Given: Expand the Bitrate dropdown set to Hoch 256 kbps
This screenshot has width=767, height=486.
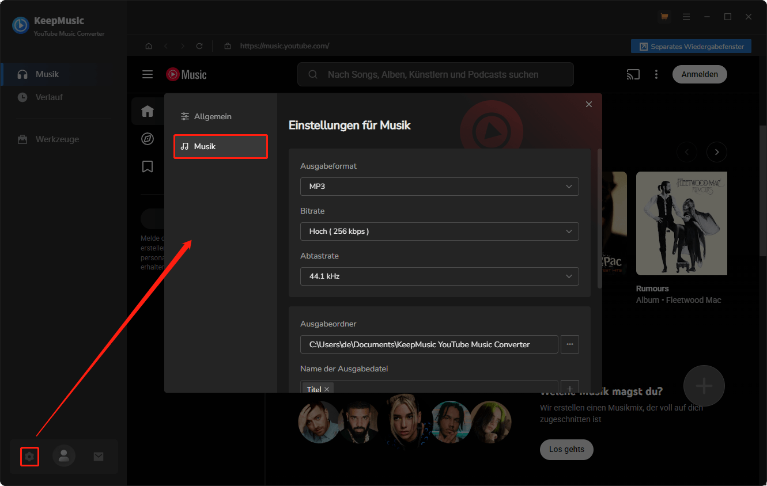Looking at the screenshot, I should point(439,231).
